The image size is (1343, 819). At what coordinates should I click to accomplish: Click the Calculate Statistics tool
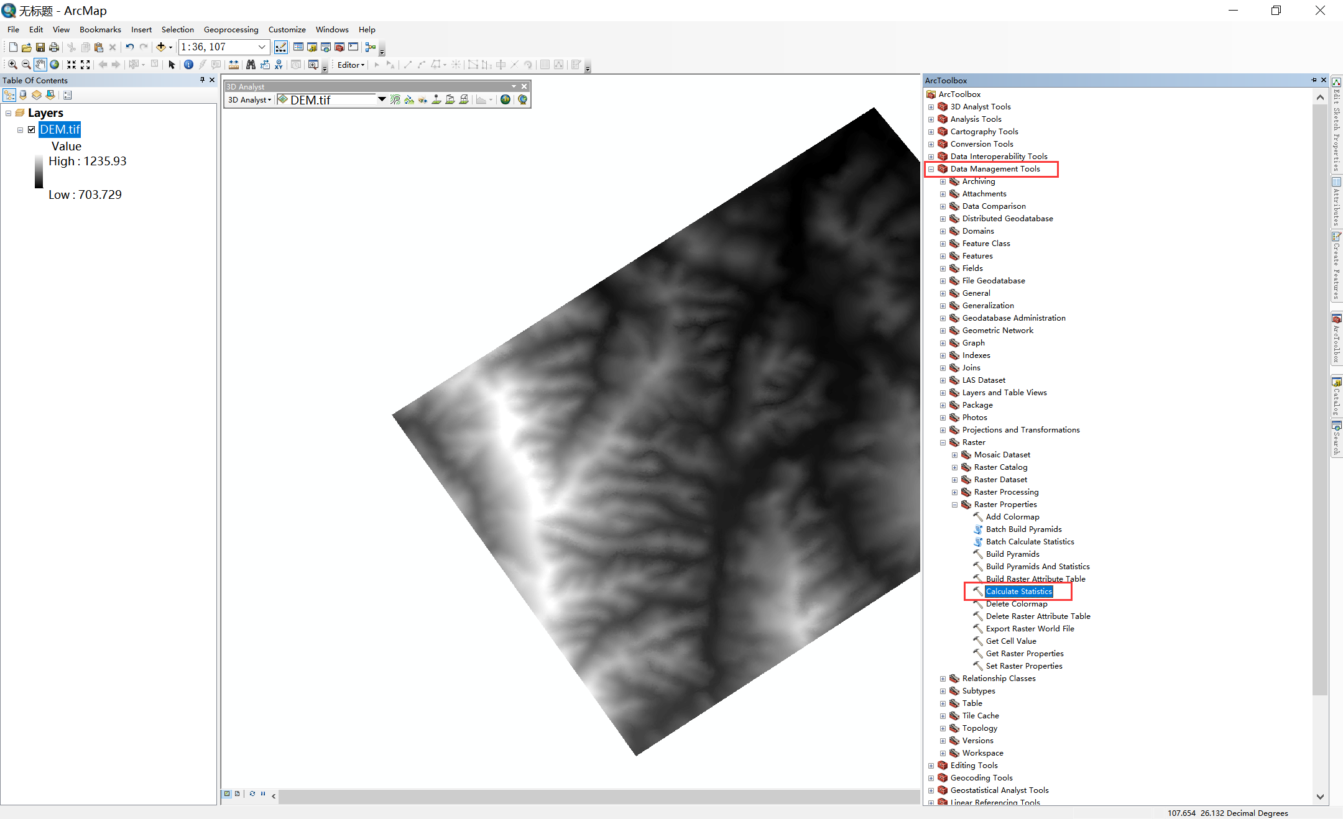(x=1018, y=592)
